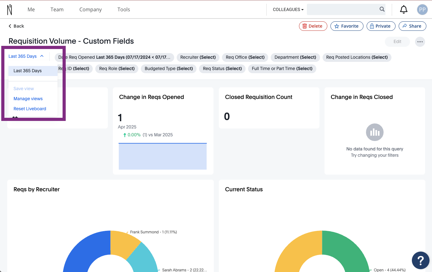The image size is (432, 272).
Task: Click the Change in Reqs Closed card title
Action: tap(362, 97)
